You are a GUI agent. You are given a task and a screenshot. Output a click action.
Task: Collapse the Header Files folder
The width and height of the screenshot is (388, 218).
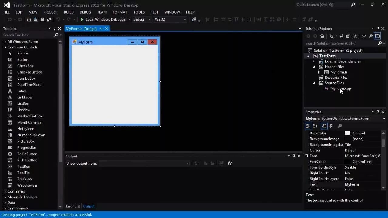point(314,67)
